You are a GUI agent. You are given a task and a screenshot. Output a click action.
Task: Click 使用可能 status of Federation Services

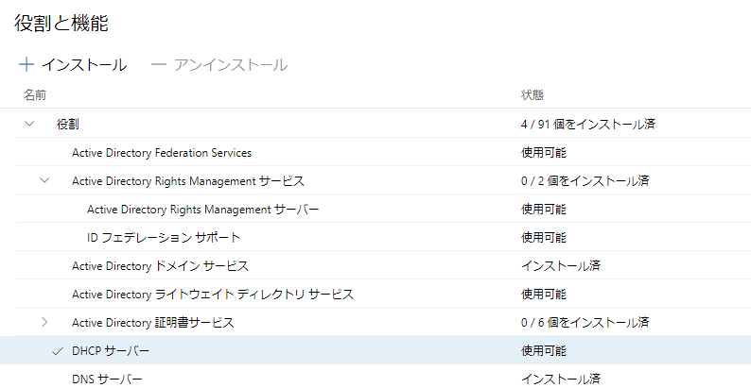(544, 152)
